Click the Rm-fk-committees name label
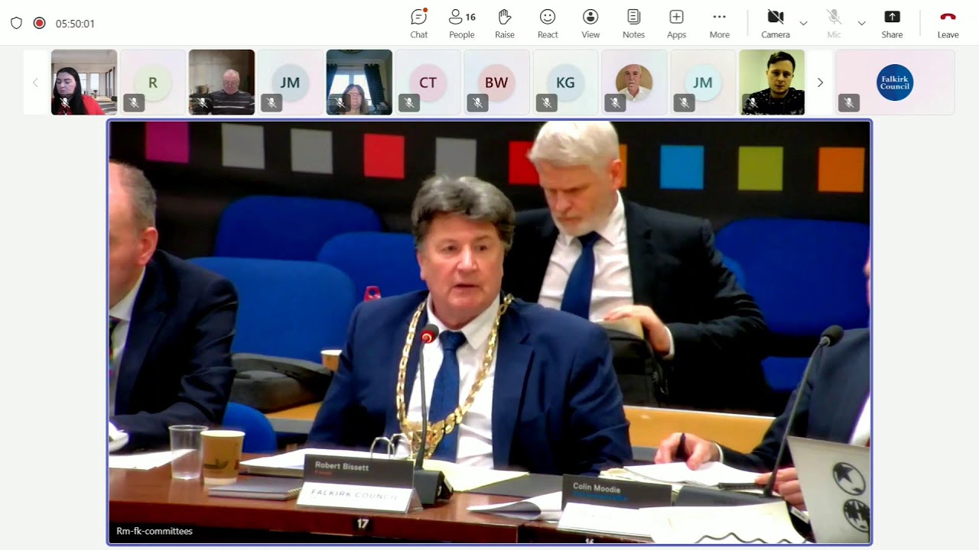Viewport: 979px width, 550px height. (x=154, y=531)
